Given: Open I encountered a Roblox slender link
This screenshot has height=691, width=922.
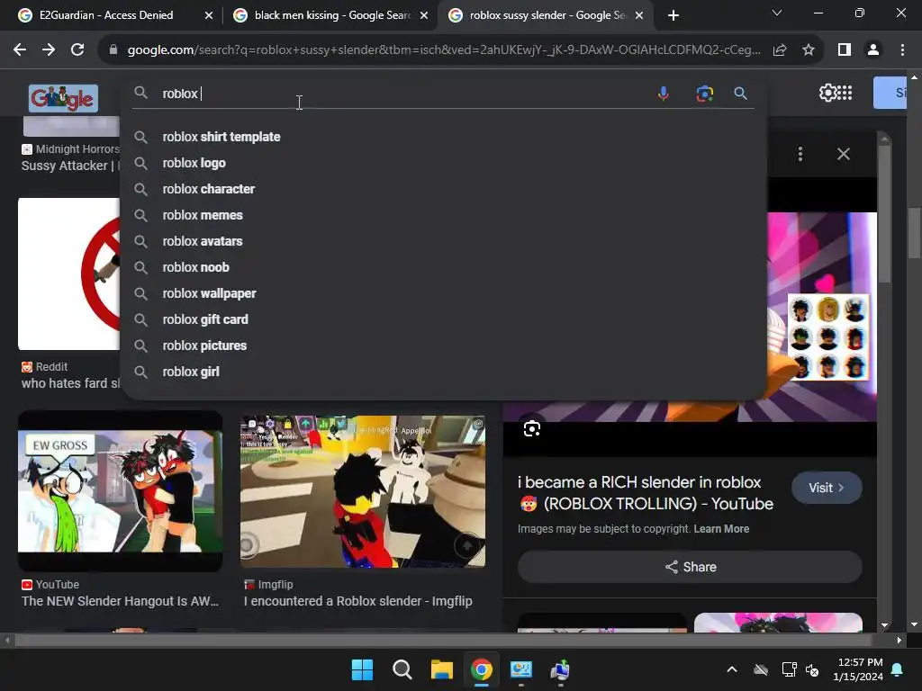Looking at the screenshot, I should tap(358, 601).
